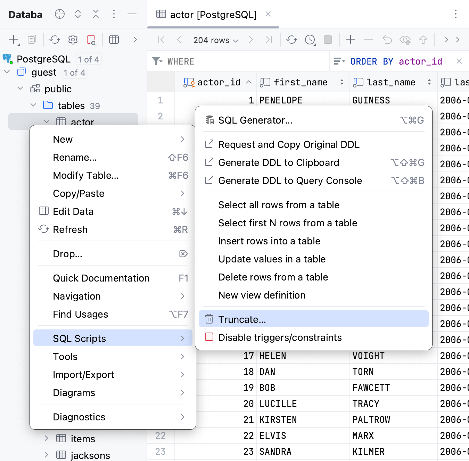This screenshot has height=461, width=469.
Task: Submit changes using the upload arrow icon
Action: point(423,40)
